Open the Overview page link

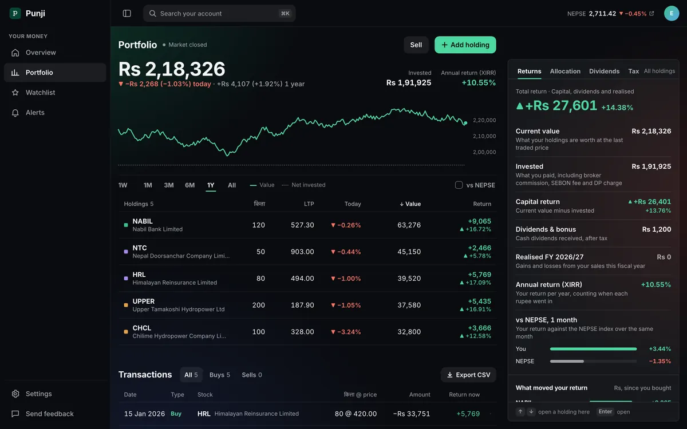pos(55,53)
